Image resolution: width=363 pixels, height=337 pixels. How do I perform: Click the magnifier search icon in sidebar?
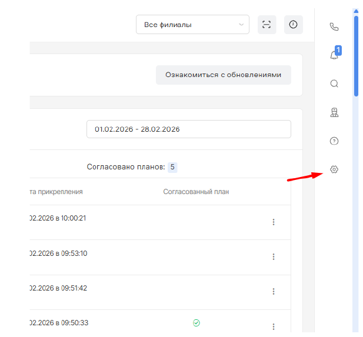point(334,84)
